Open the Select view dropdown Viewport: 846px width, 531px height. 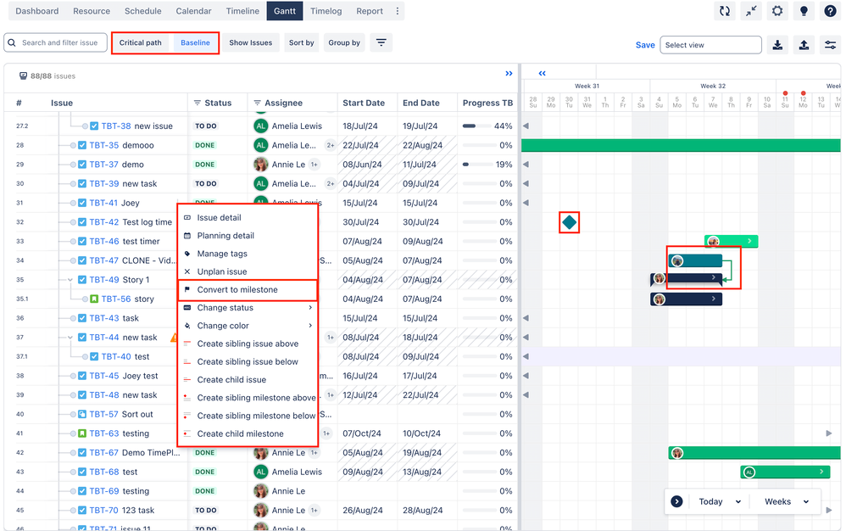pyautogui.click(x=710, y=45)
